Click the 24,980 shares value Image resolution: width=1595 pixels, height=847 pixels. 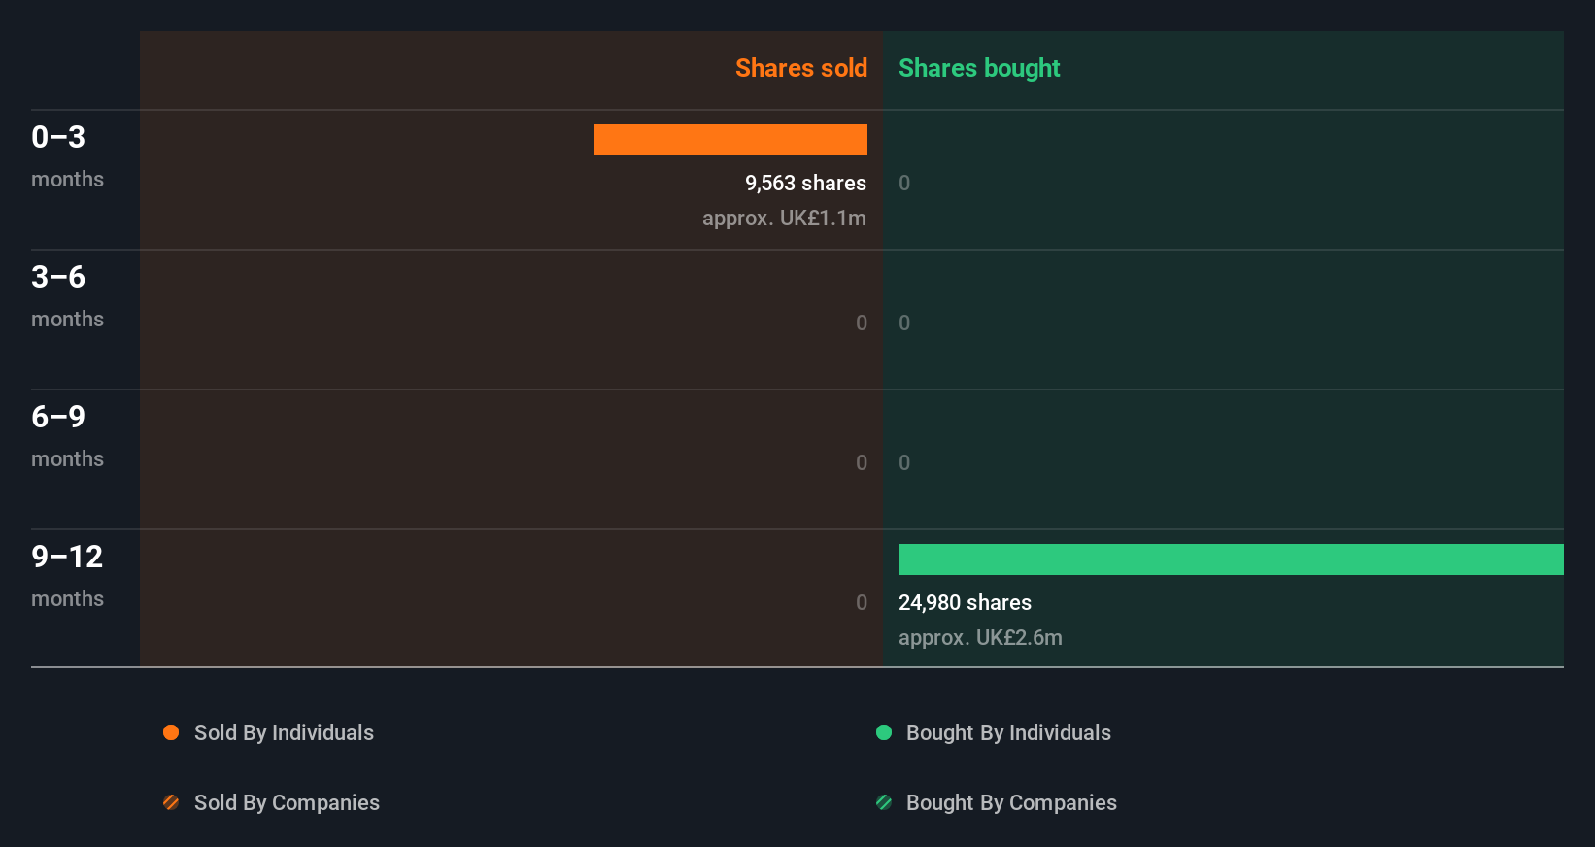965,602
